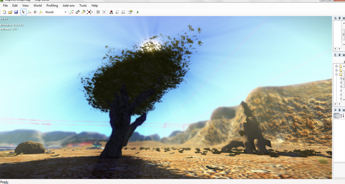345x184 pixels.
Task: Sort properties alphabetically with A-Z icon
Action: coord(342,116)
